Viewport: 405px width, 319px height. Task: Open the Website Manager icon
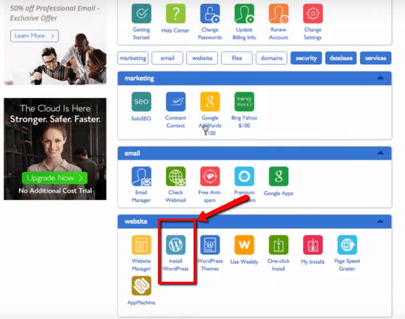tap(141, 245)
